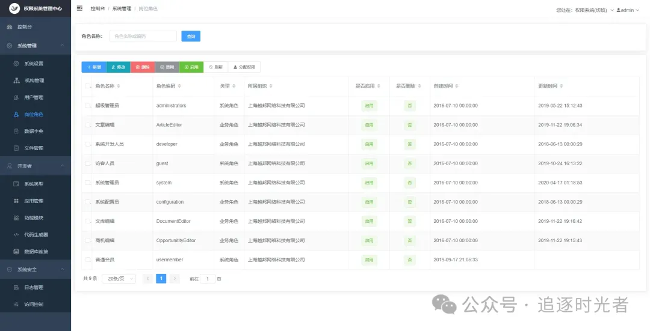Viewport: 650px width, 331px height.
Task: Click the 应用管理 grid icon
Action: click(x=16, y=201)
